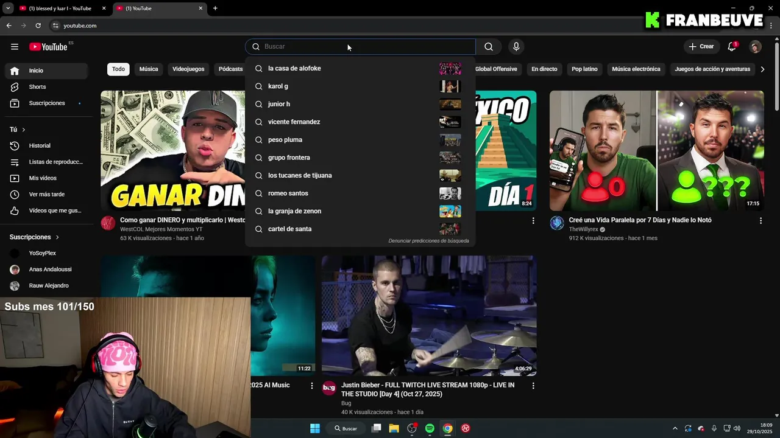Expand the Tú section
Viewport: 780px width, 438px height.
coord(18,130)
